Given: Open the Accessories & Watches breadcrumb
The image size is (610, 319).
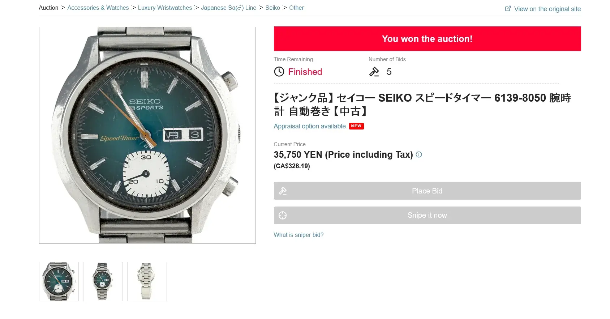Looking at the screenshot, I should point(98,8).
